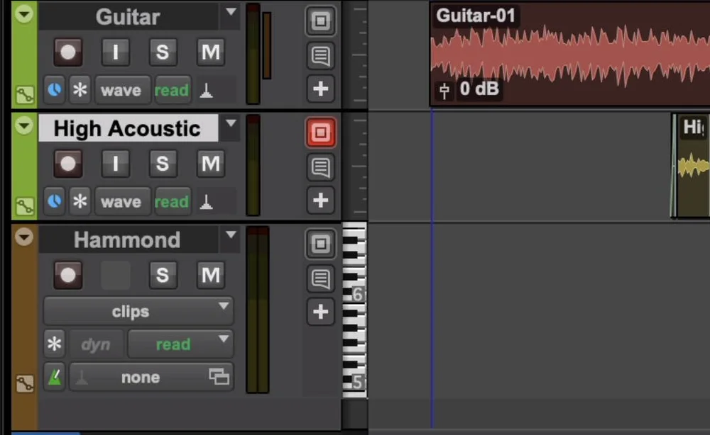
Task: Click the wave view button on Guitar track
Action: (x=121, y=90)
